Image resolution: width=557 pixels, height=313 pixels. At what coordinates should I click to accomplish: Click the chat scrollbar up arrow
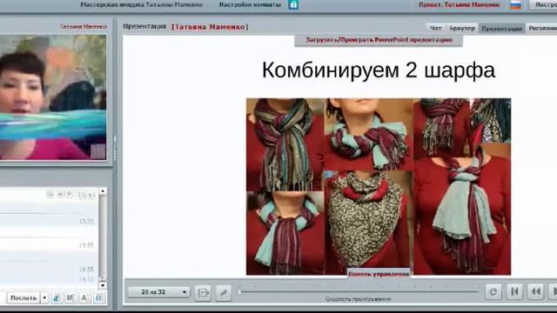click(103, 191)
